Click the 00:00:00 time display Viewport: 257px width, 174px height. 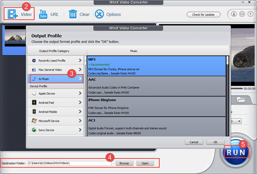249,88
